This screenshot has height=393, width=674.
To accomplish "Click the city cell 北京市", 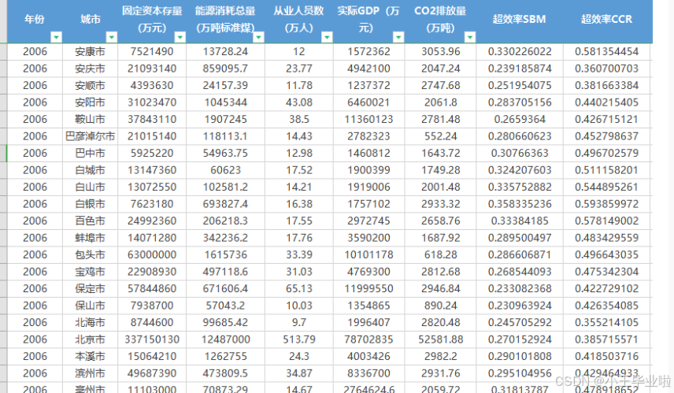I will [91, 339].
